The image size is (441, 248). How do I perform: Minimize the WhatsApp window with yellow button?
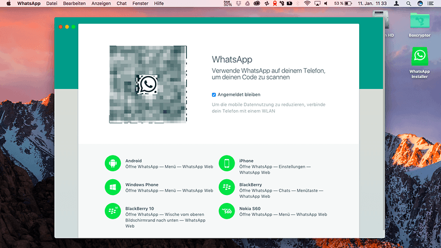67,26
